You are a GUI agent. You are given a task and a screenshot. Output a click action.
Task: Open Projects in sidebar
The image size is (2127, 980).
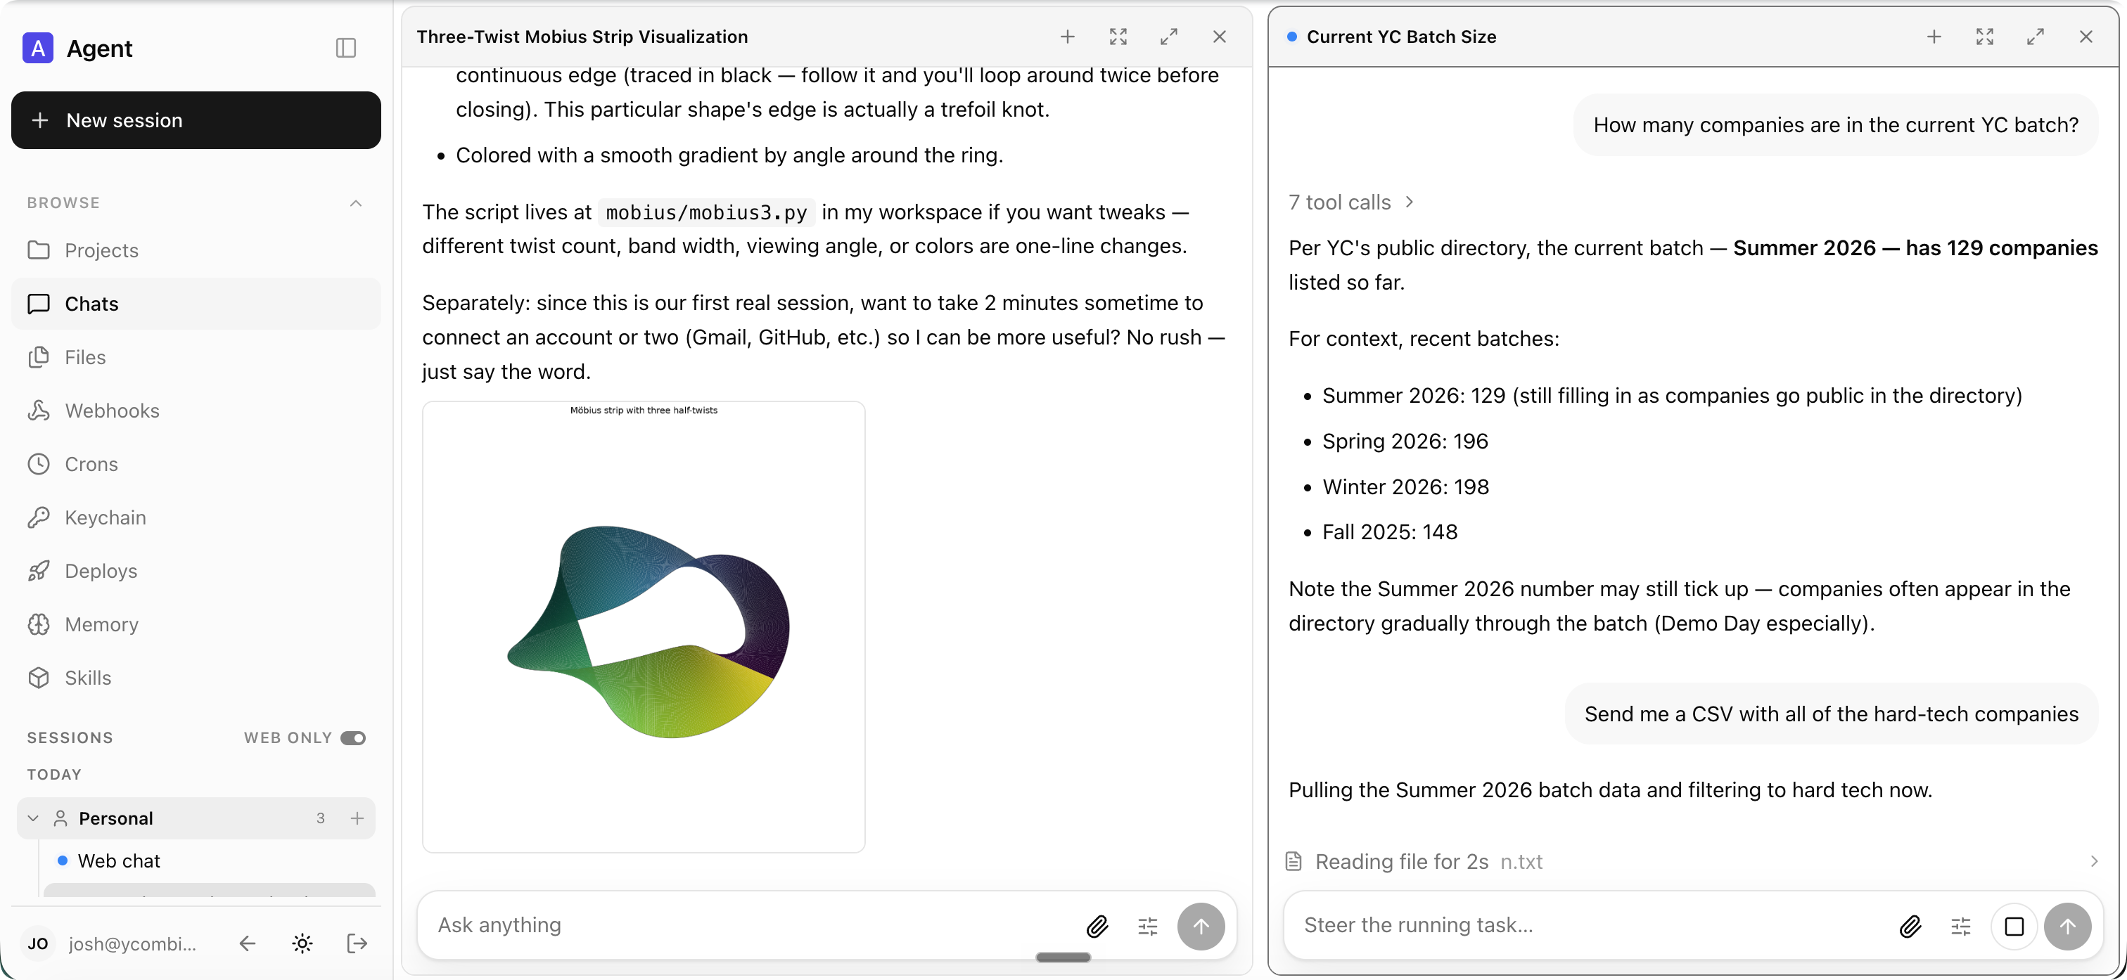coord(196,250)
